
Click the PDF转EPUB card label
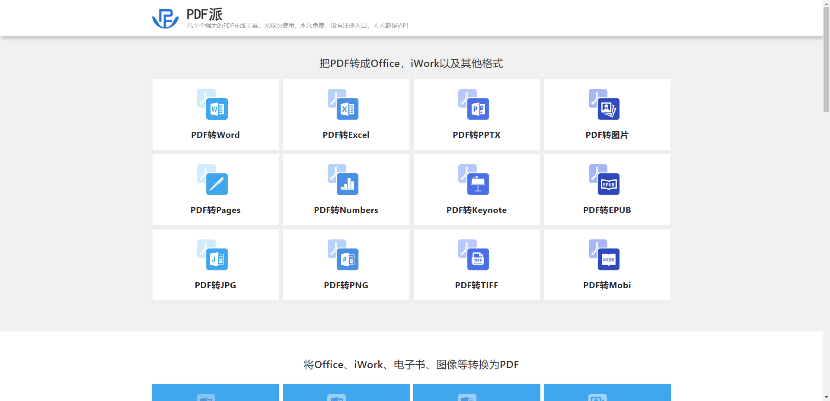pyautogui.click(x=607, y=210)
